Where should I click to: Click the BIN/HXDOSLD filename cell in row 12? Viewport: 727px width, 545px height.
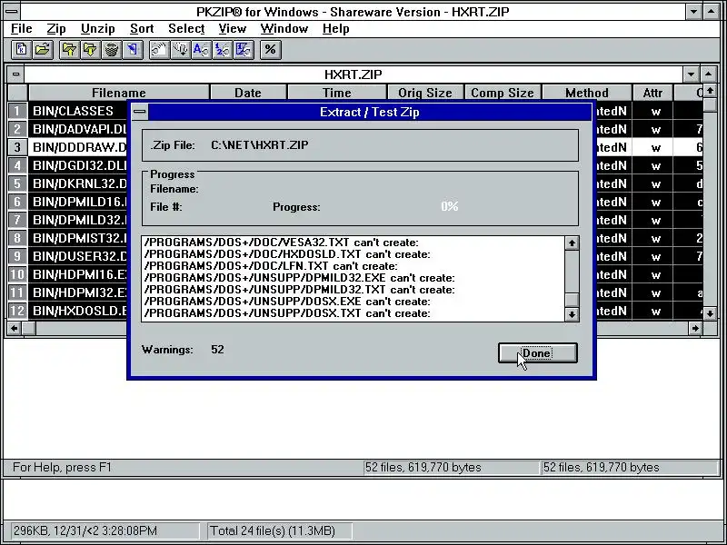78,311
